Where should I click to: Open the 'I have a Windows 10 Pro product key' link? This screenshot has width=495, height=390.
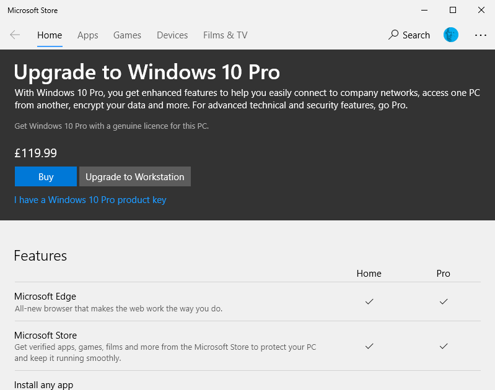click(x=90, y=200)
